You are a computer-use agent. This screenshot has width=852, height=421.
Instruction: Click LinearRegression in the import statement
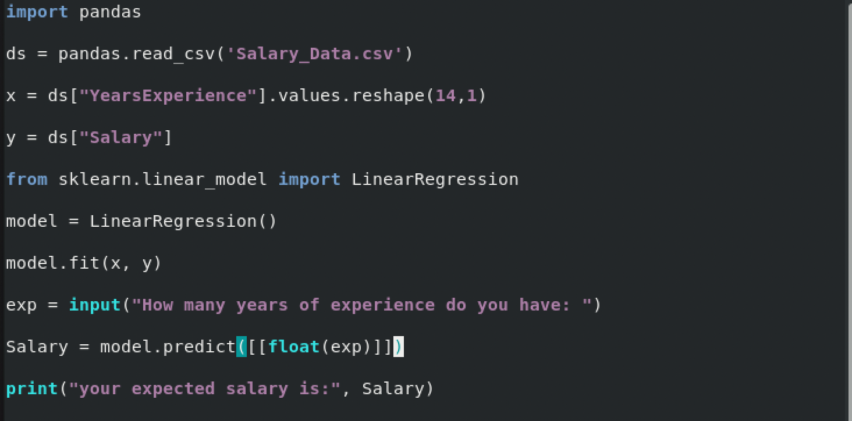point(435,180)
